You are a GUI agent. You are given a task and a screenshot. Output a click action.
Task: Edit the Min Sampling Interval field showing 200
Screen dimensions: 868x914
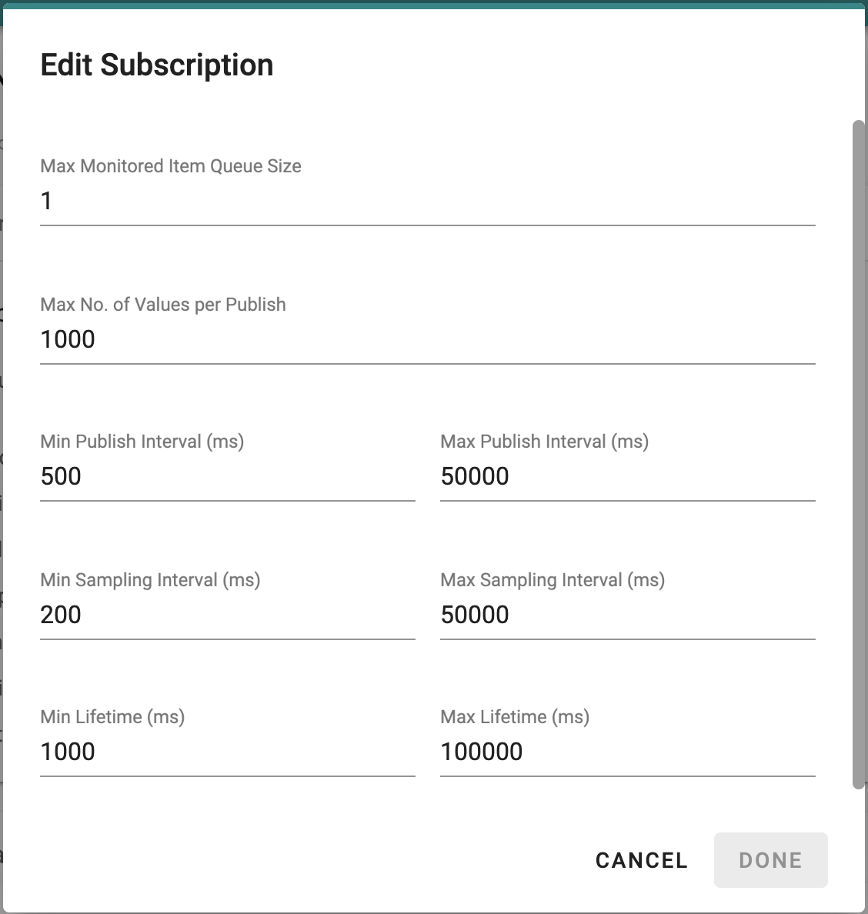tap(227, 615)
